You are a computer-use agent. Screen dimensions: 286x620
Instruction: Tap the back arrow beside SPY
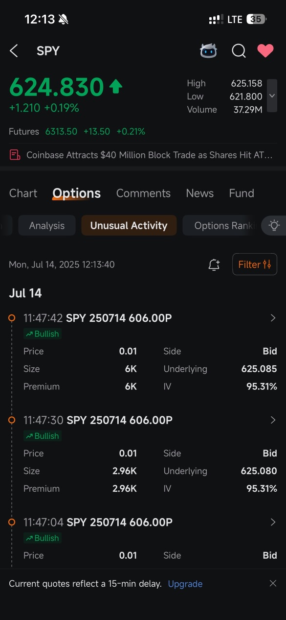(14, 51)
